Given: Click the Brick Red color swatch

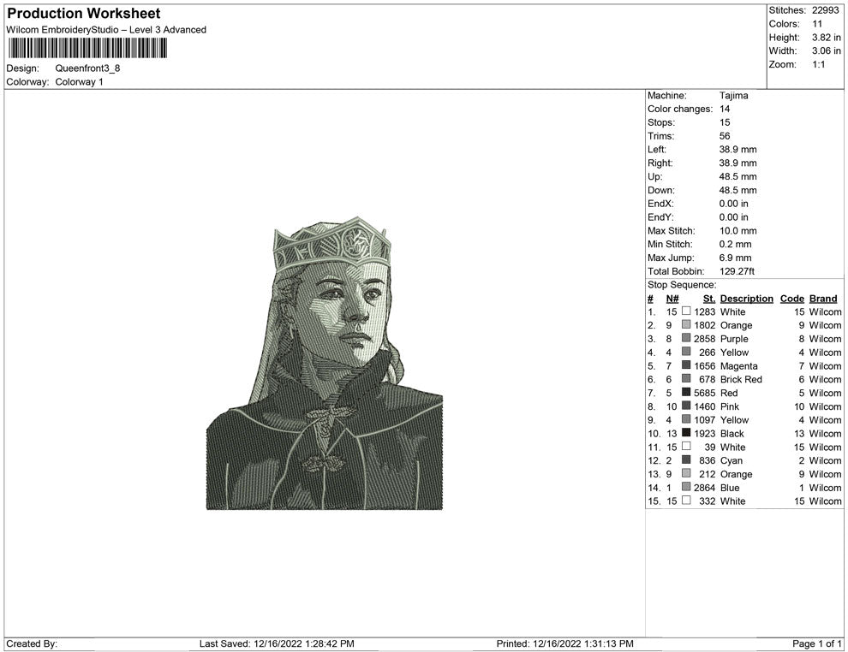Looking at the screenshot, I should point(686,379).
